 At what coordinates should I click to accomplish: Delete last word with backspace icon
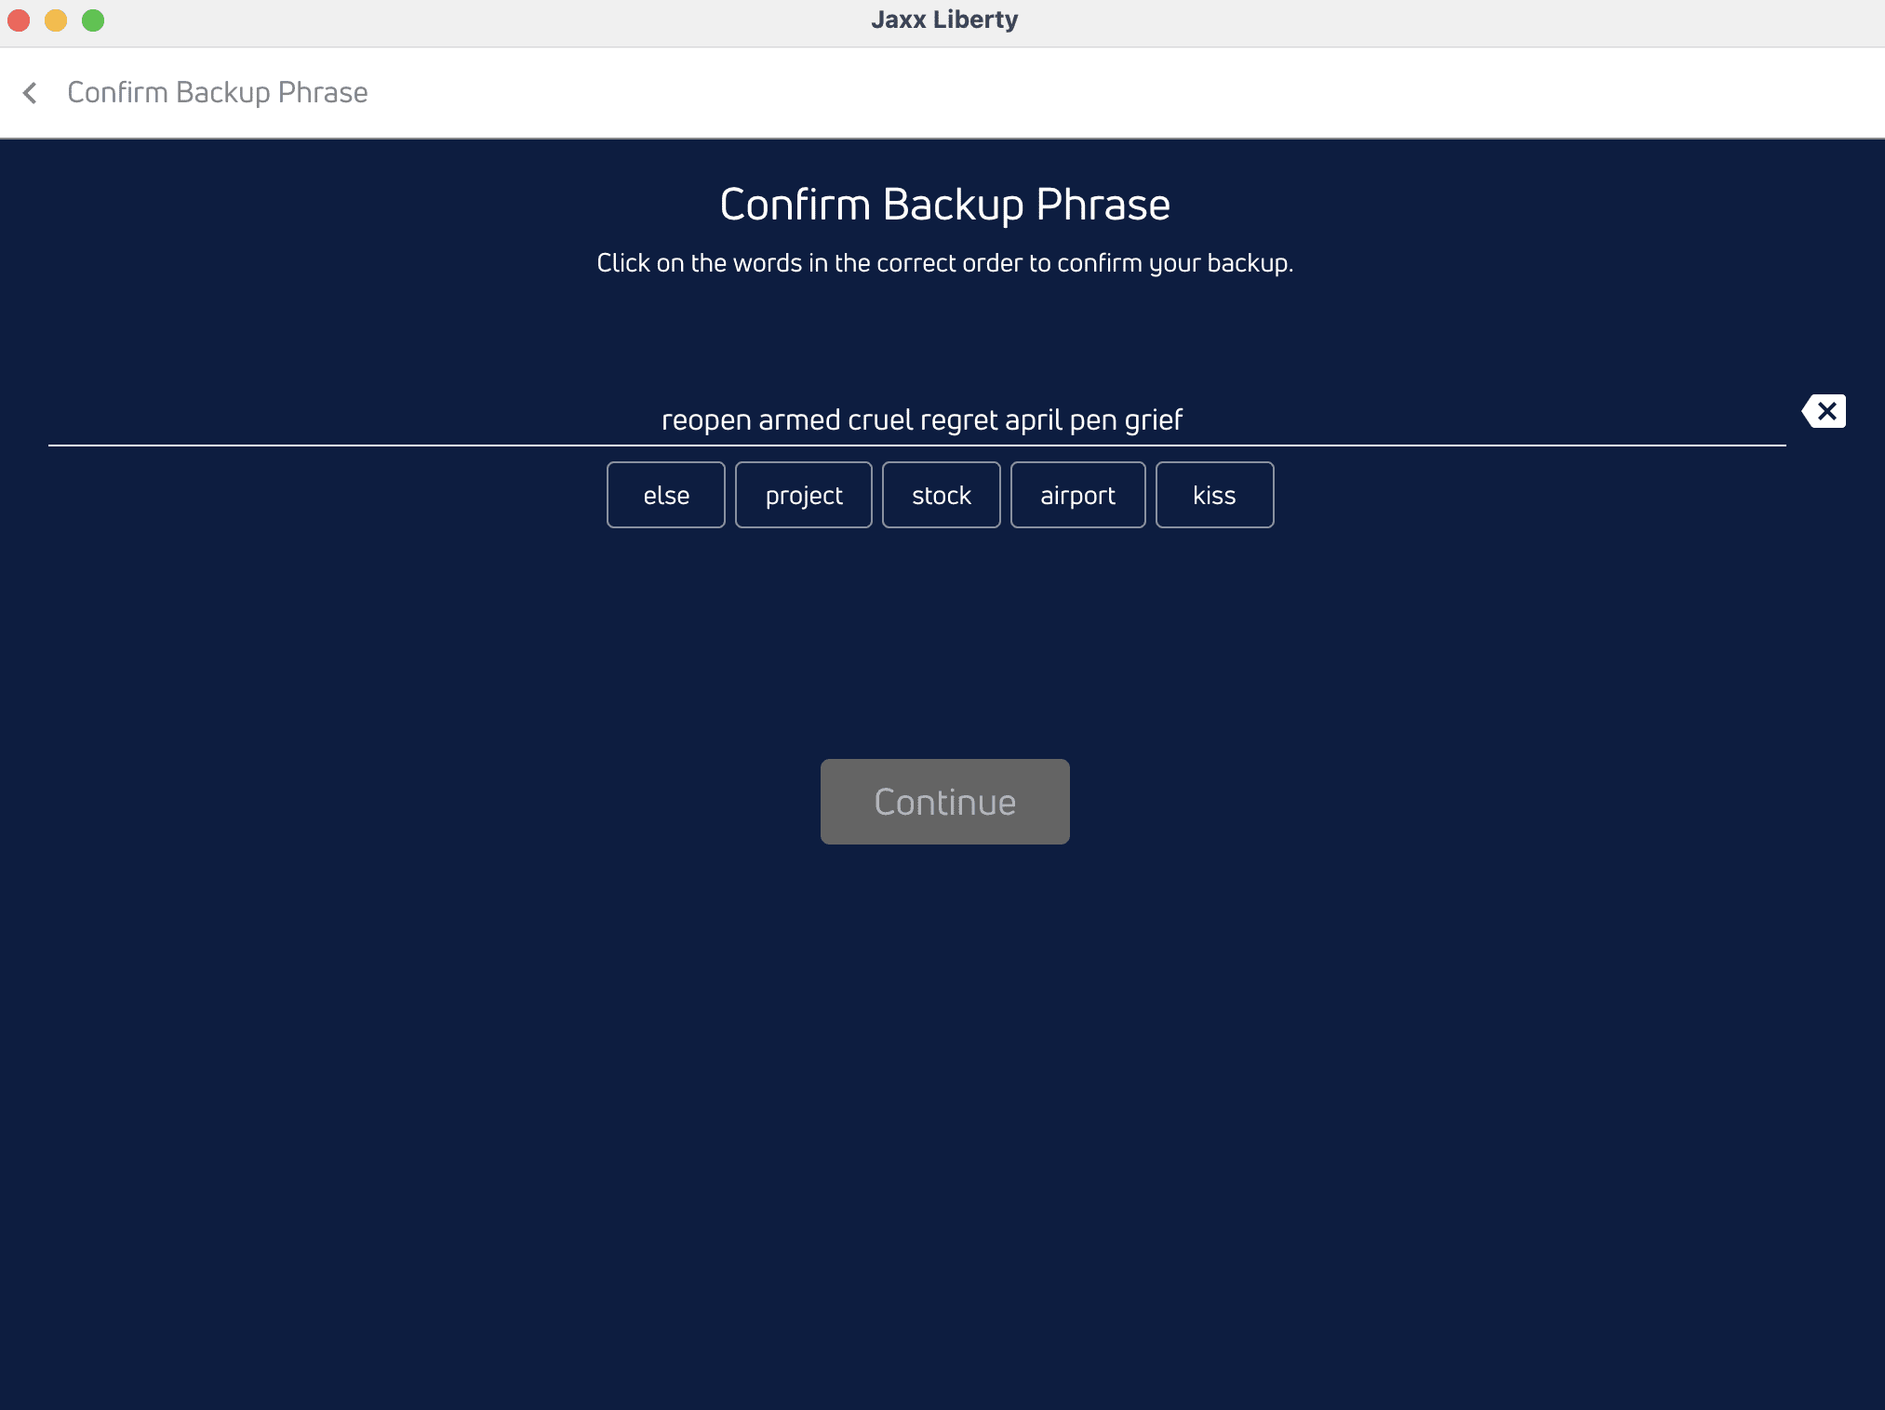(1824, 411)
